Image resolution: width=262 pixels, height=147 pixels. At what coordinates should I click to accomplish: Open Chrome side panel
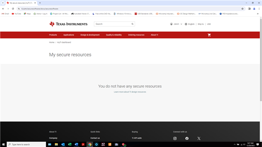(249, 9)
